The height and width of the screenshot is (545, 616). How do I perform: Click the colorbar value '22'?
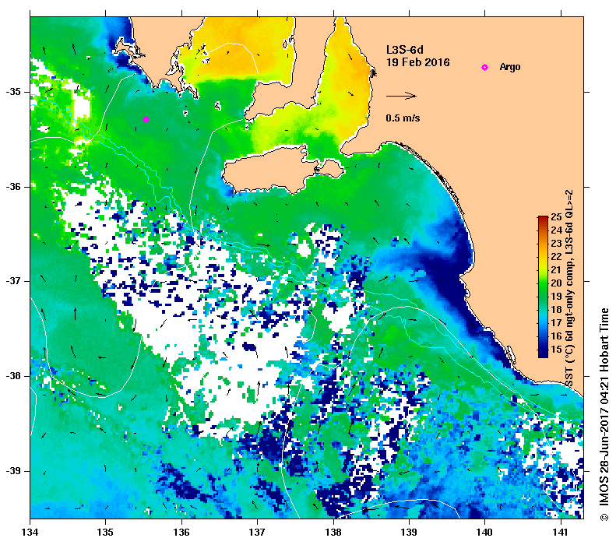[556, 256]
